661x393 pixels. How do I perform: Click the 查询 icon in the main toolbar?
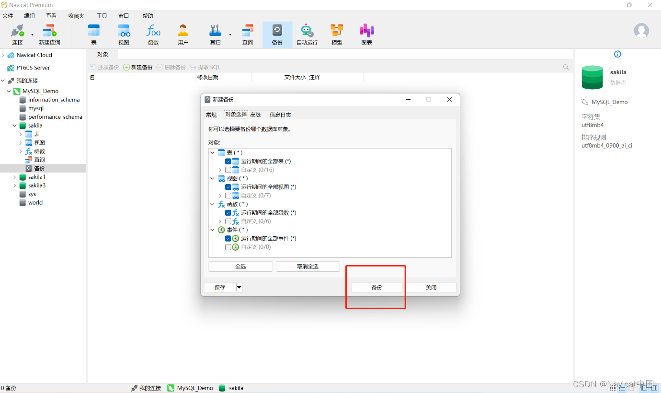(248, 31)
